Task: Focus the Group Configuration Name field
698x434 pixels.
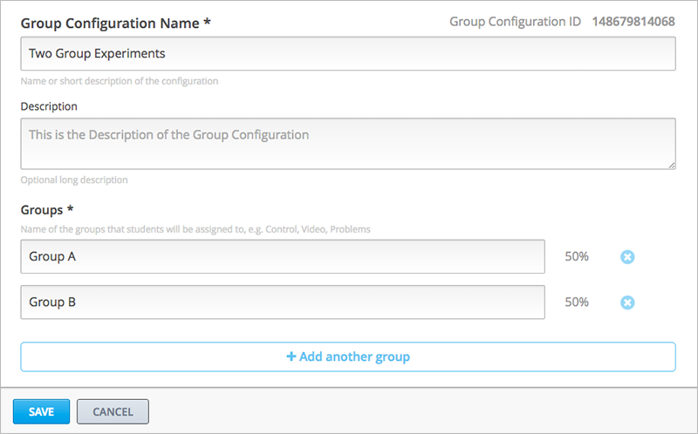Action: [x=348, y=54]
